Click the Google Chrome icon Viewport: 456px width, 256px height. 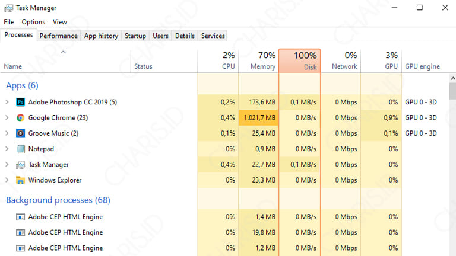(x=20, y=118)
